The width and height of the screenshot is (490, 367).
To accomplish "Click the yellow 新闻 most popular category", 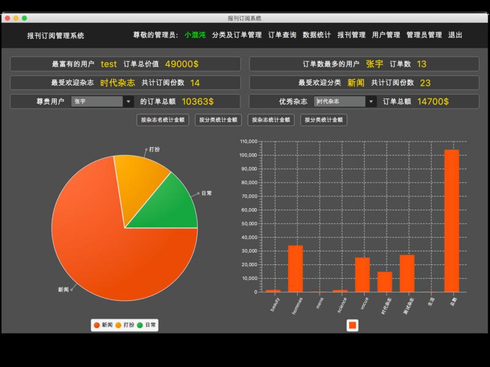I will 356,83.
